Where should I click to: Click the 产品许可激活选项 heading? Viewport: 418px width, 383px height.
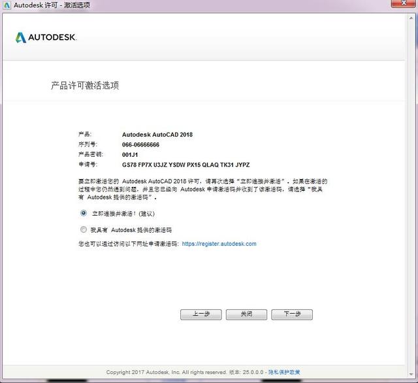tap(85, 86)
